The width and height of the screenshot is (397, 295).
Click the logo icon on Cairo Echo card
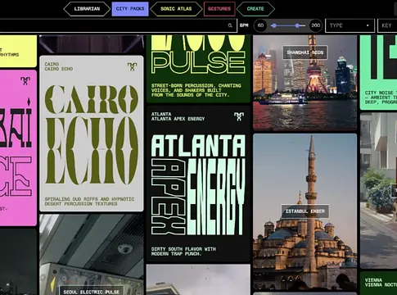(x=132, y=66)
